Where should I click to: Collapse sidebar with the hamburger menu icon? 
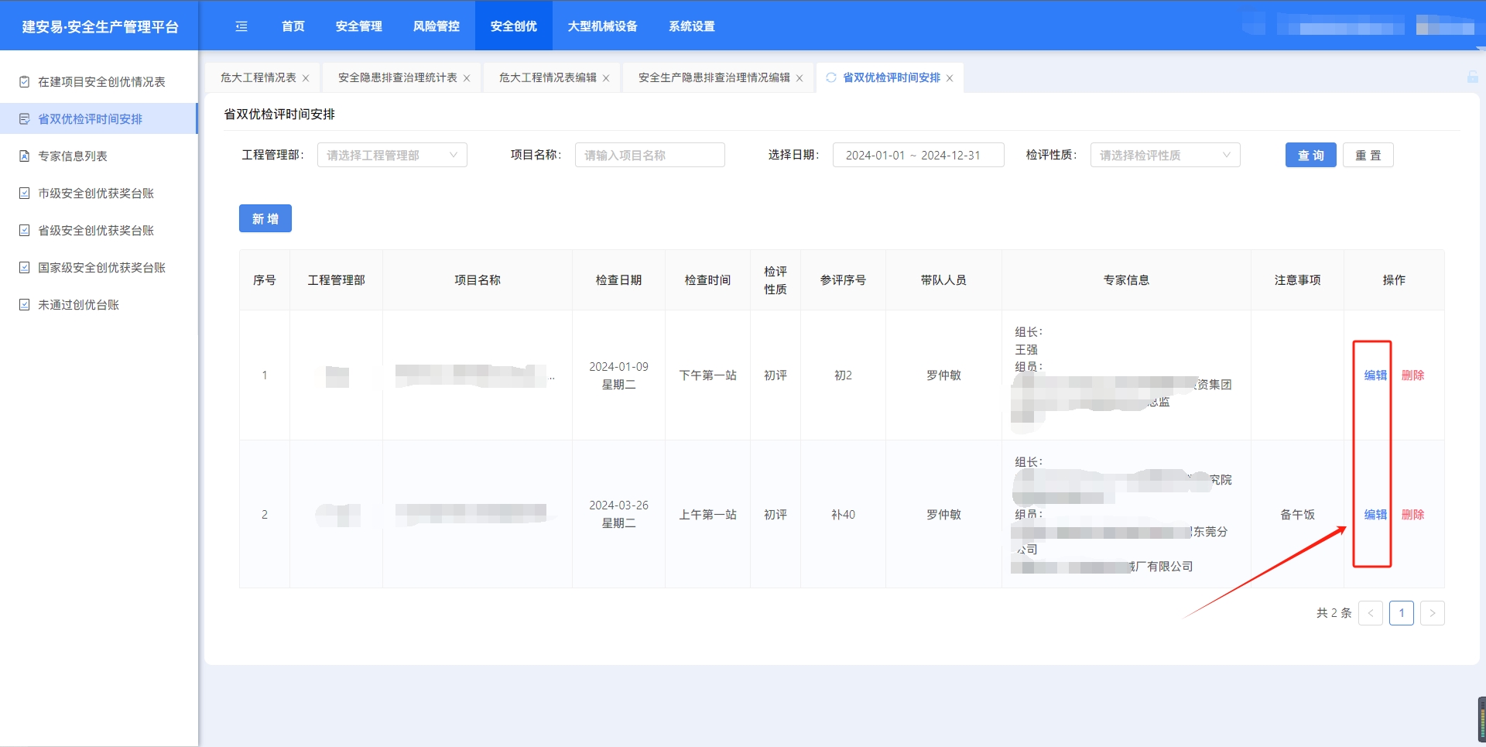point(241,26)
